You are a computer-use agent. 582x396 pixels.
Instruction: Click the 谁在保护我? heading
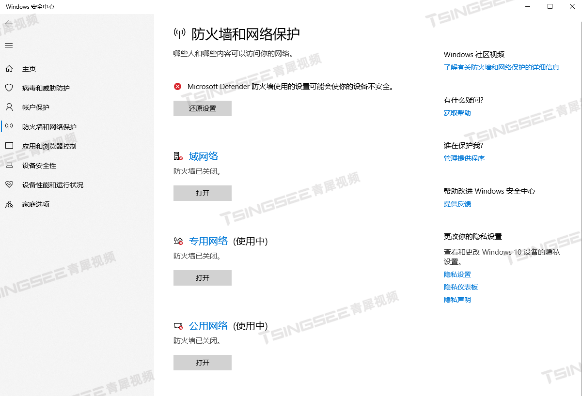click(x=464, y=146)
